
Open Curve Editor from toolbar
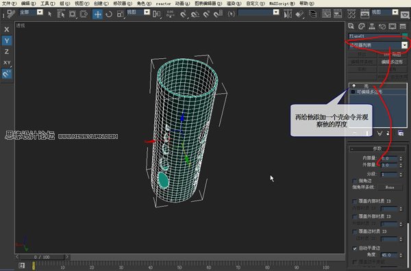pyautogui.click(x=326, y=14)
